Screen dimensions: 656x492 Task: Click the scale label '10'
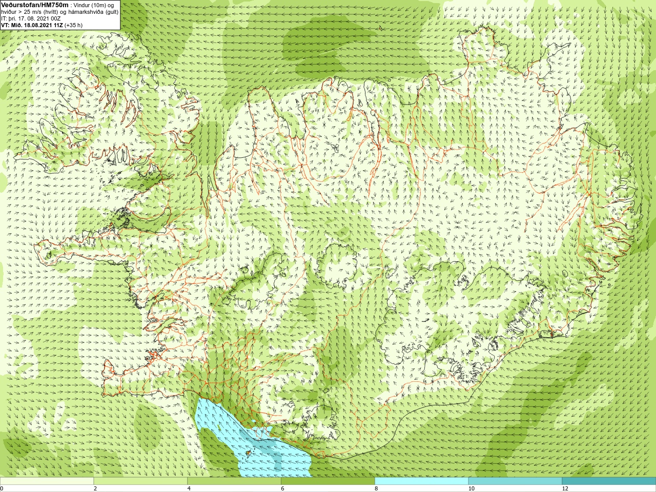[x=471, y=488]
